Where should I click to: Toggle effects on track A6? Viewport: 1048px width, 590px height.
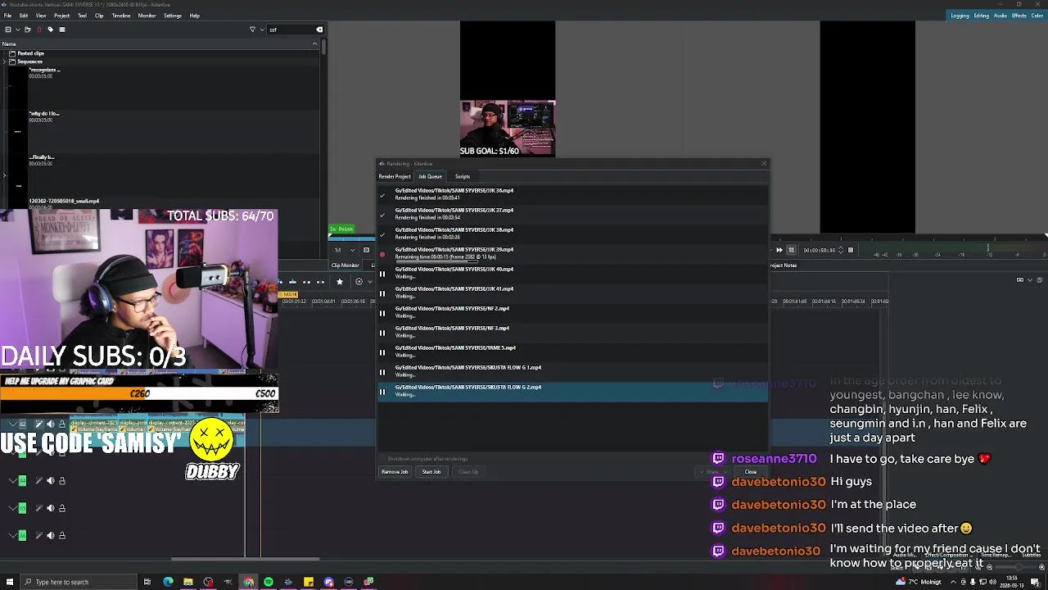click(x=38, y=535)
